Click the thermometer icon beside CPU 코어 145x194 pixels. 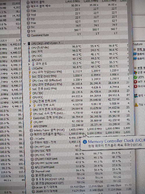(29, 52)
